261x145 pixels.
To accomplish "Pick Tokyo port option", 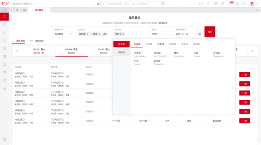I will (x=137, y=63).
